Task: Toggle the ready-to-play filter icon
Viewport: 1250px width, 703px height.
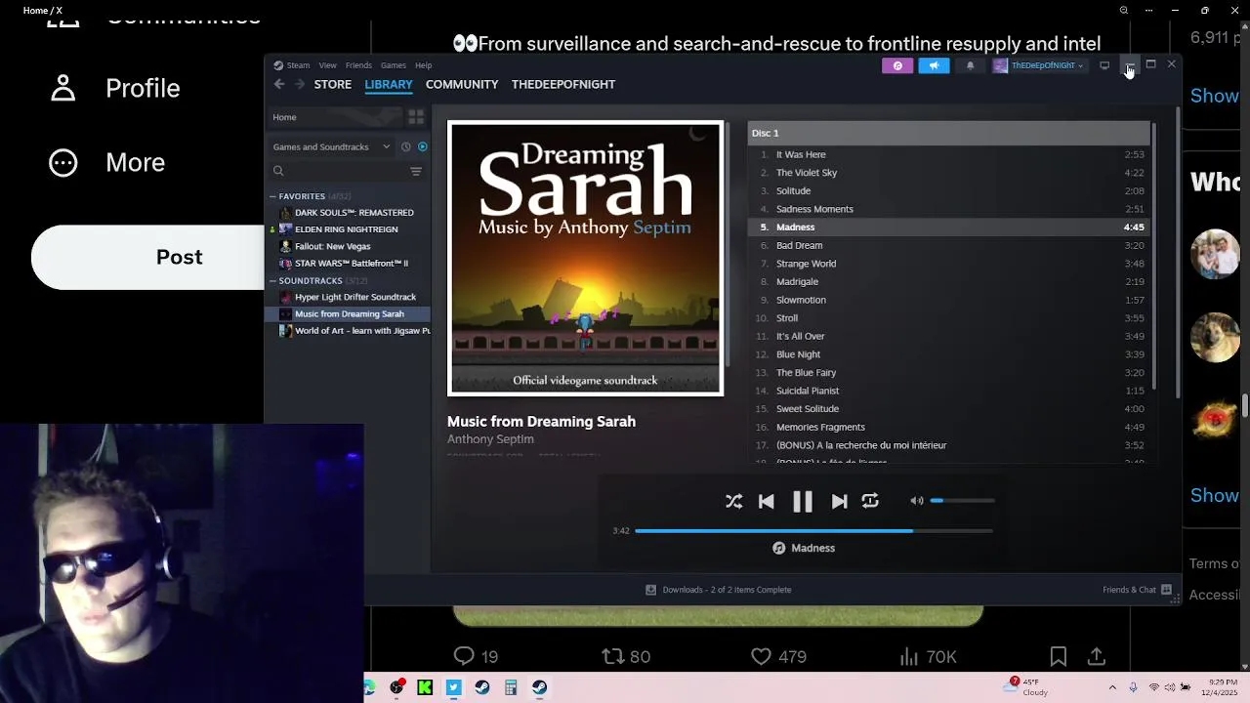Action: (x=423, y=146)
